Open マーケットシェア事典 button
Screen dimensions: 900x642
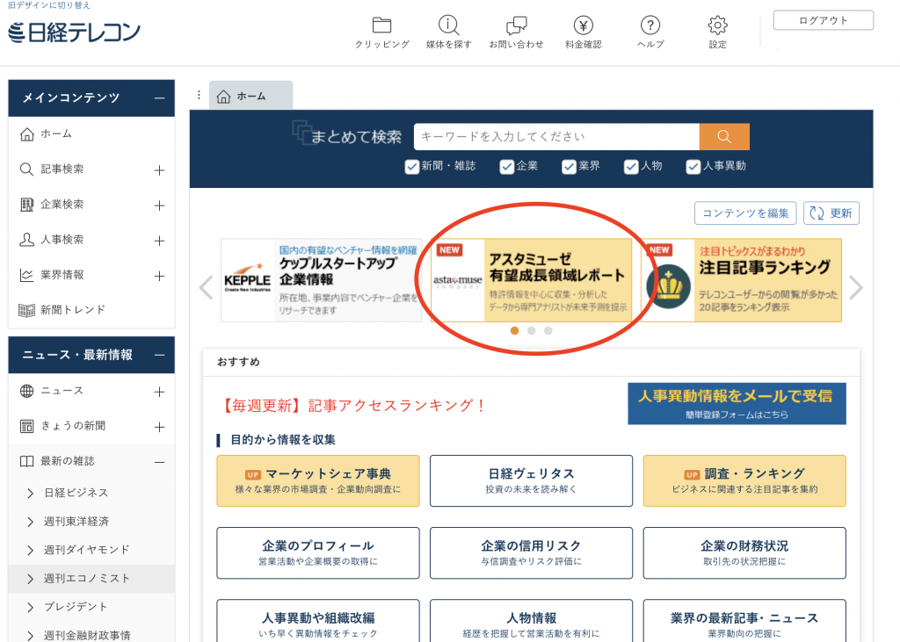click(x=318, y=480)
